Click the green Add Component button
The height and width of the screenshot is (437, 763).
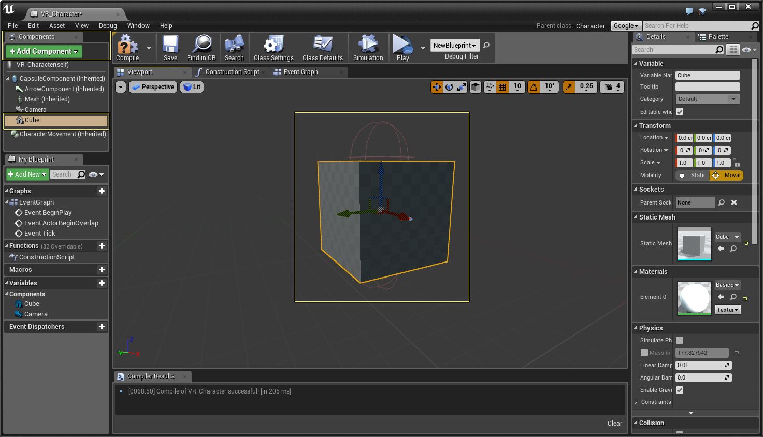(44, 51)
